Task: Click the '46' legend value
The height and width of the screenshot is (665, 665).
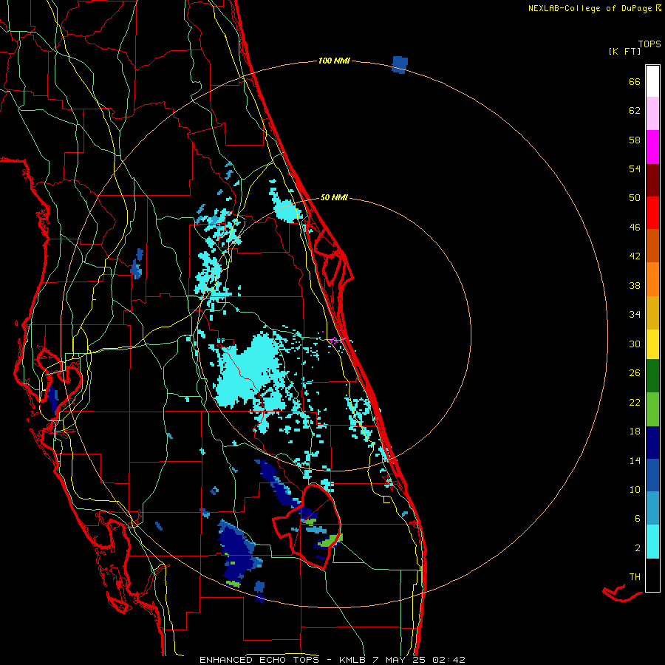Action: coord(635,228)
